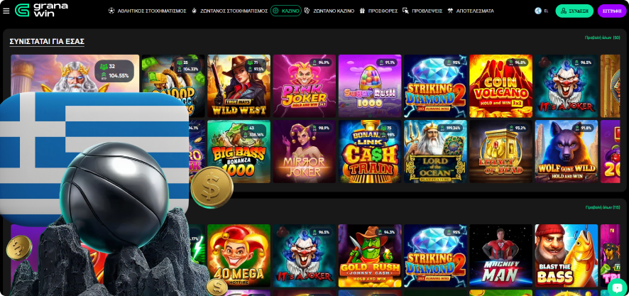
Task: Select the ΚΑΖΙΝΟ tab
Action: pos(286,11)
